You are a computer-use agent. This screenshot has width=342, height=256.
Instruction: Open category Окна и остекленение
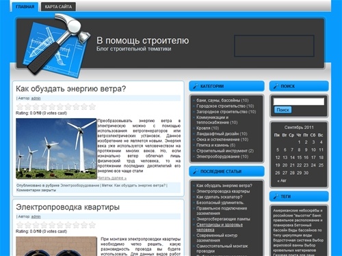pyautogui.click(x=218, y=139)
